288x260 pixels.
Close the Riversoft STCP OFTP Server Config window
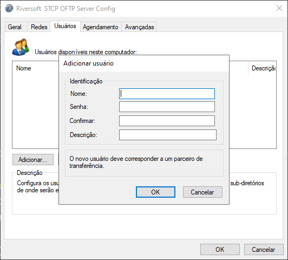(x=279, y=8)
